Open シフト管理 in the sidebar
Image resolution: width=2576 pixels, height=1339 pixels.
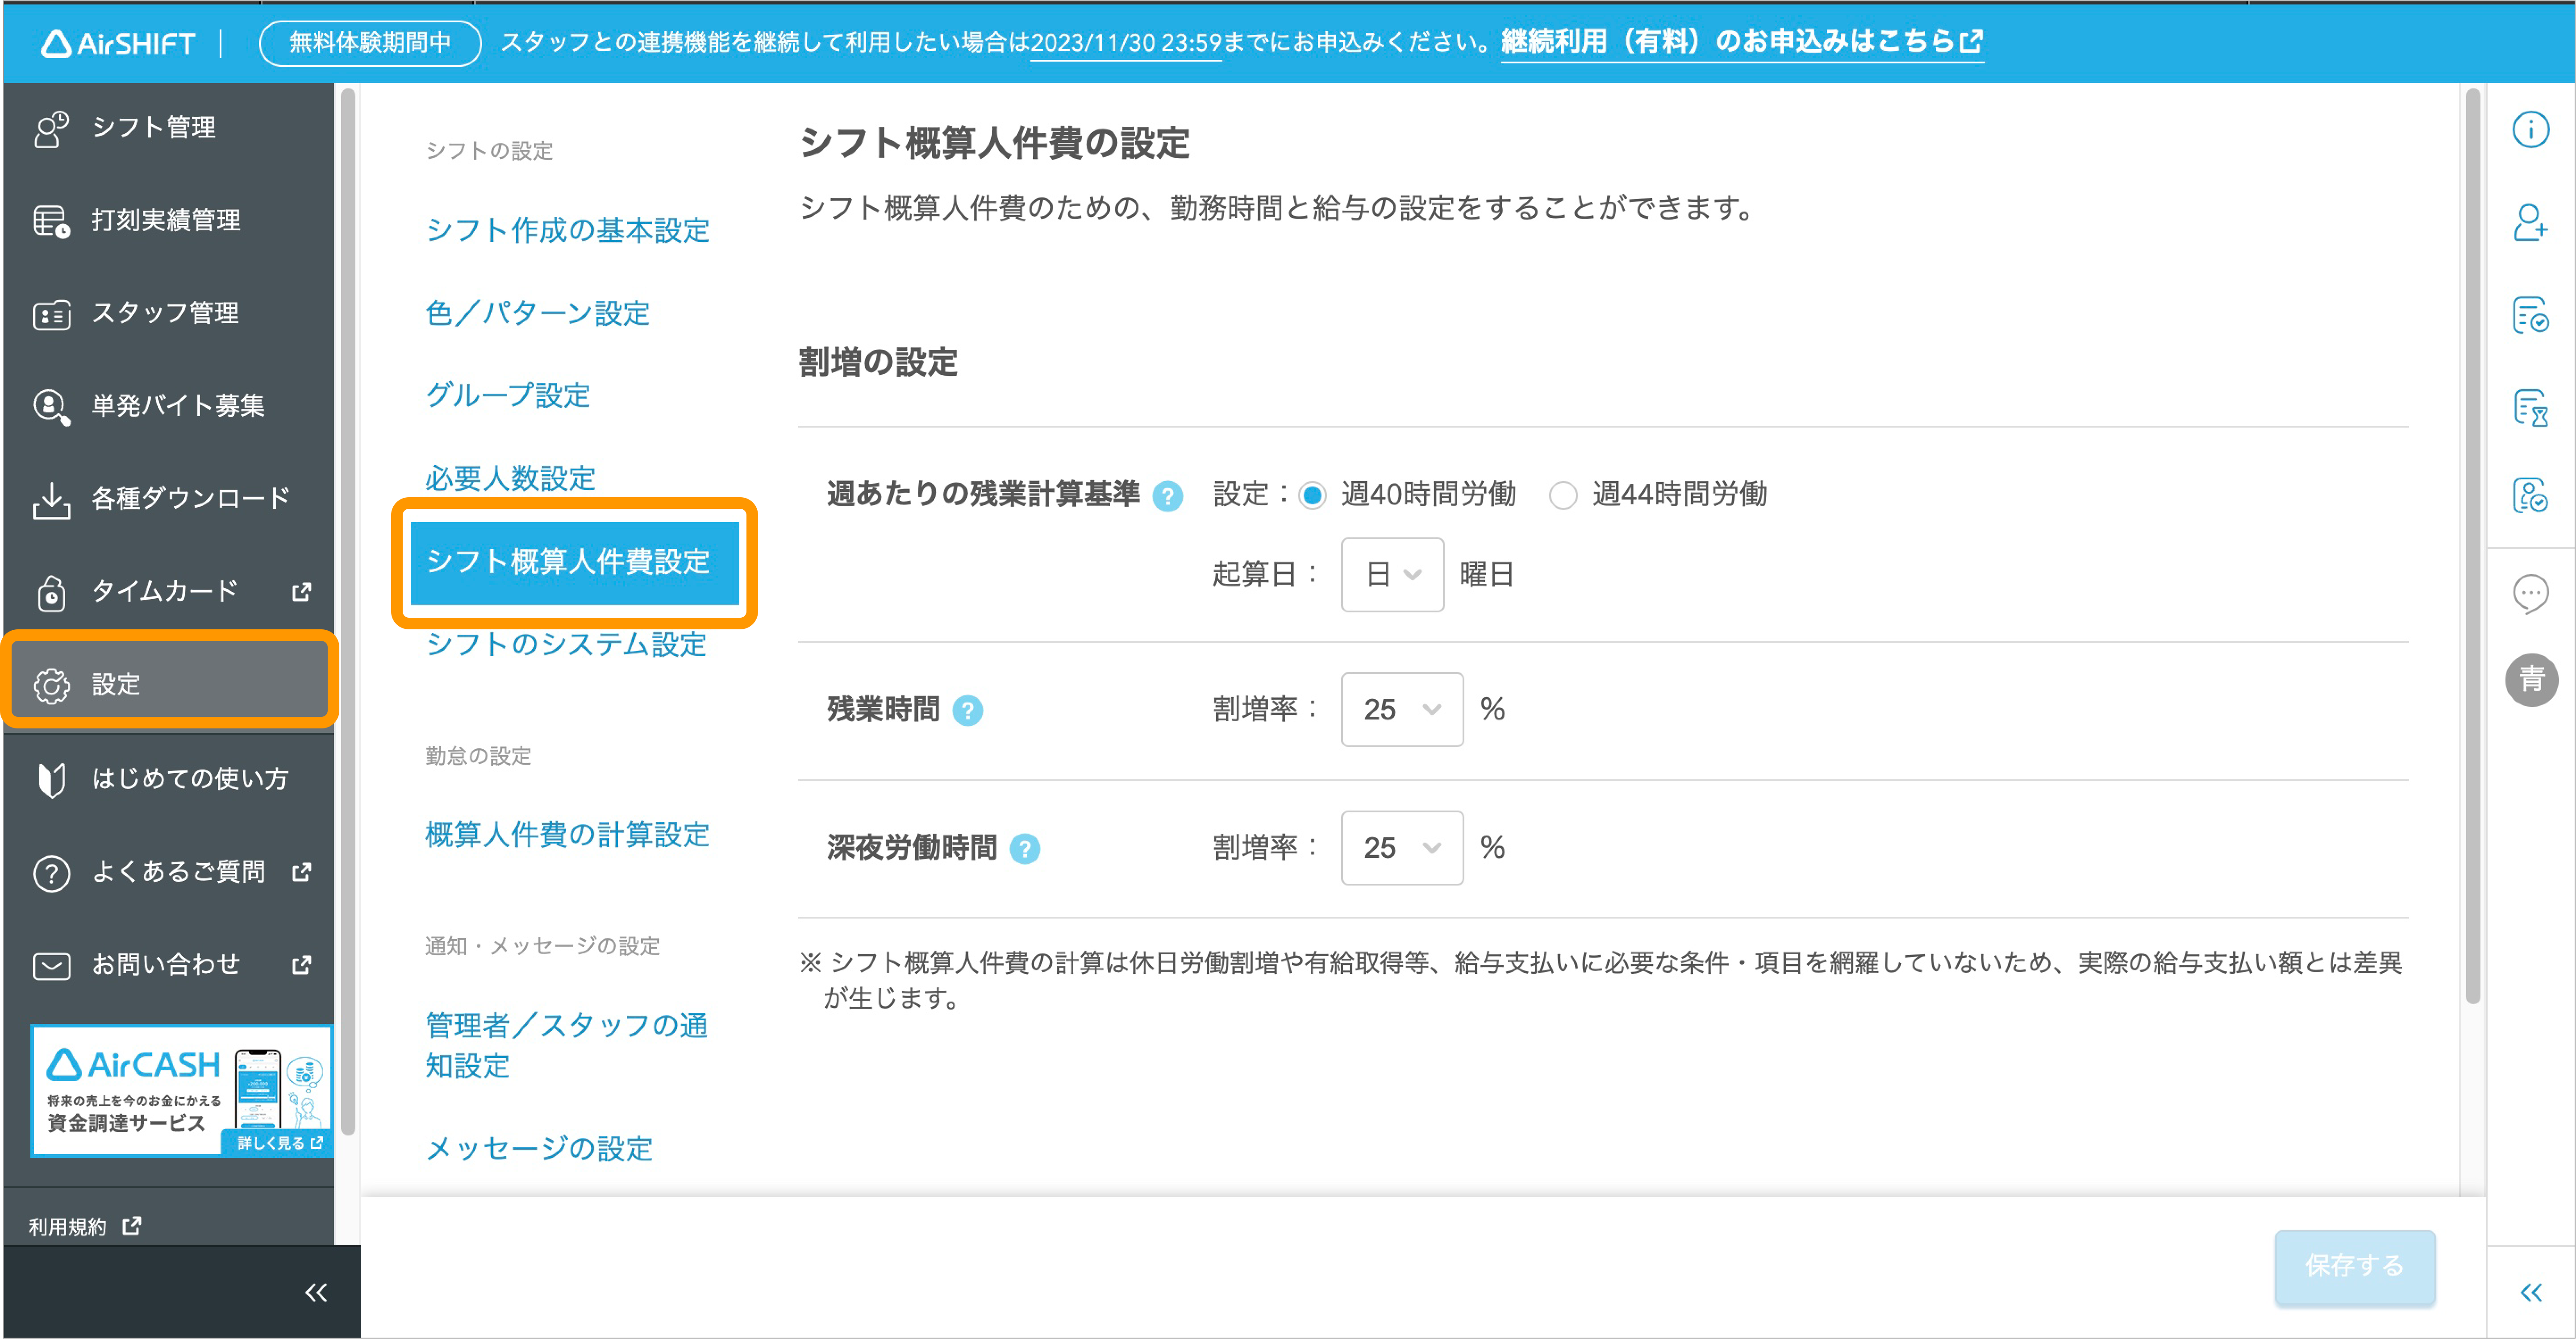click(x=168, y=127)
